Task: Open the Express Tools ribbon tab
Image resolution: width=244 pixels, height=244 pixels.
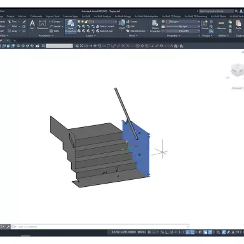Action: (x=53, y=17)
